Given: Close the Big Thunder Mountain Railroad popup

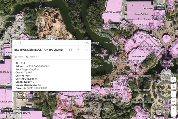Looking at the screenshot, I should pos(86,50).
